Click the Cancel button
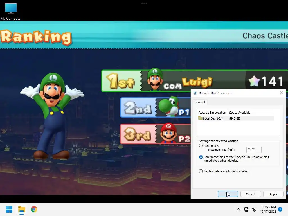288x216 pixels. pyautogui.click(x=250, y=194)
